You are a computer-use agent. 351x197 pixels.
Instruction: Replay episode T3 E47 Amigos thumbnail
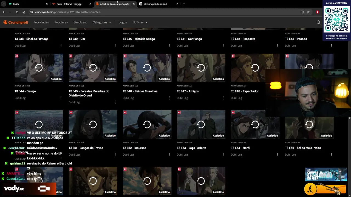pyautogui.click(x=201, y=68)
